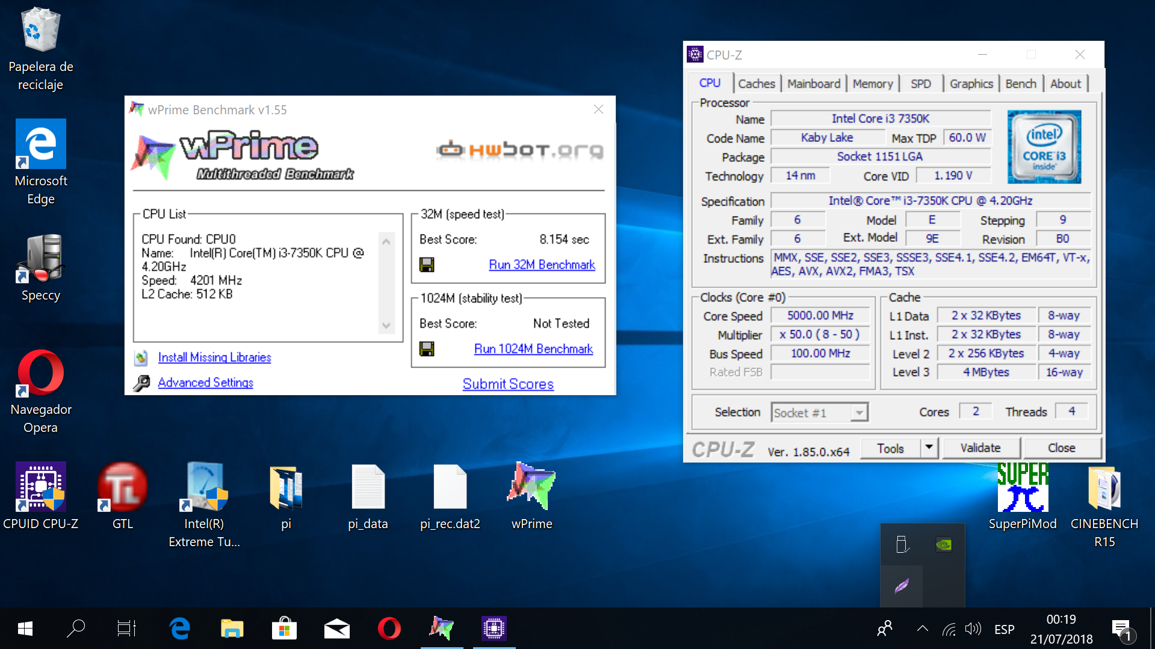Click NVIDIA icon in tray overflow
1155x649 pixels.
pyautogui.click(x=944, y=544)
